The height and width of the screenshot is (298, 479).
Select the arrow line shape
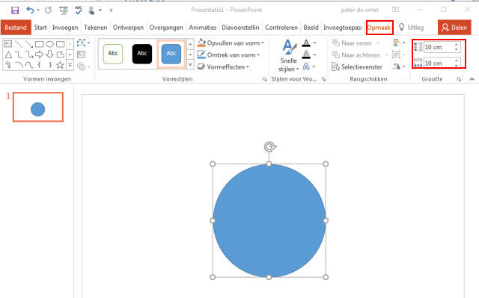point(29,44)
